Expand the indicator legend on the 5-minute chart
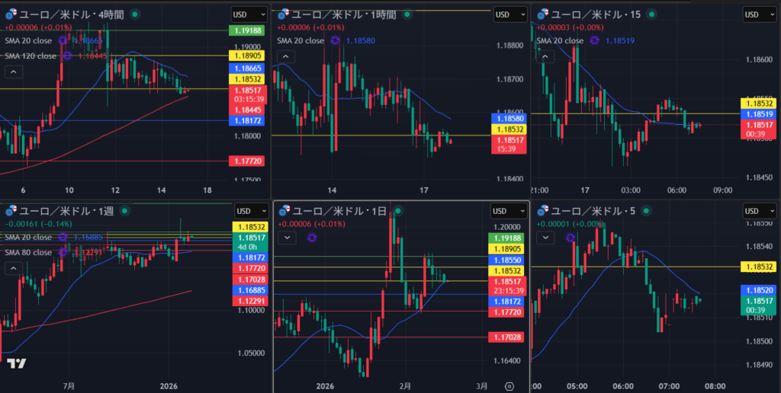781x393 pixels. (545, 238)
